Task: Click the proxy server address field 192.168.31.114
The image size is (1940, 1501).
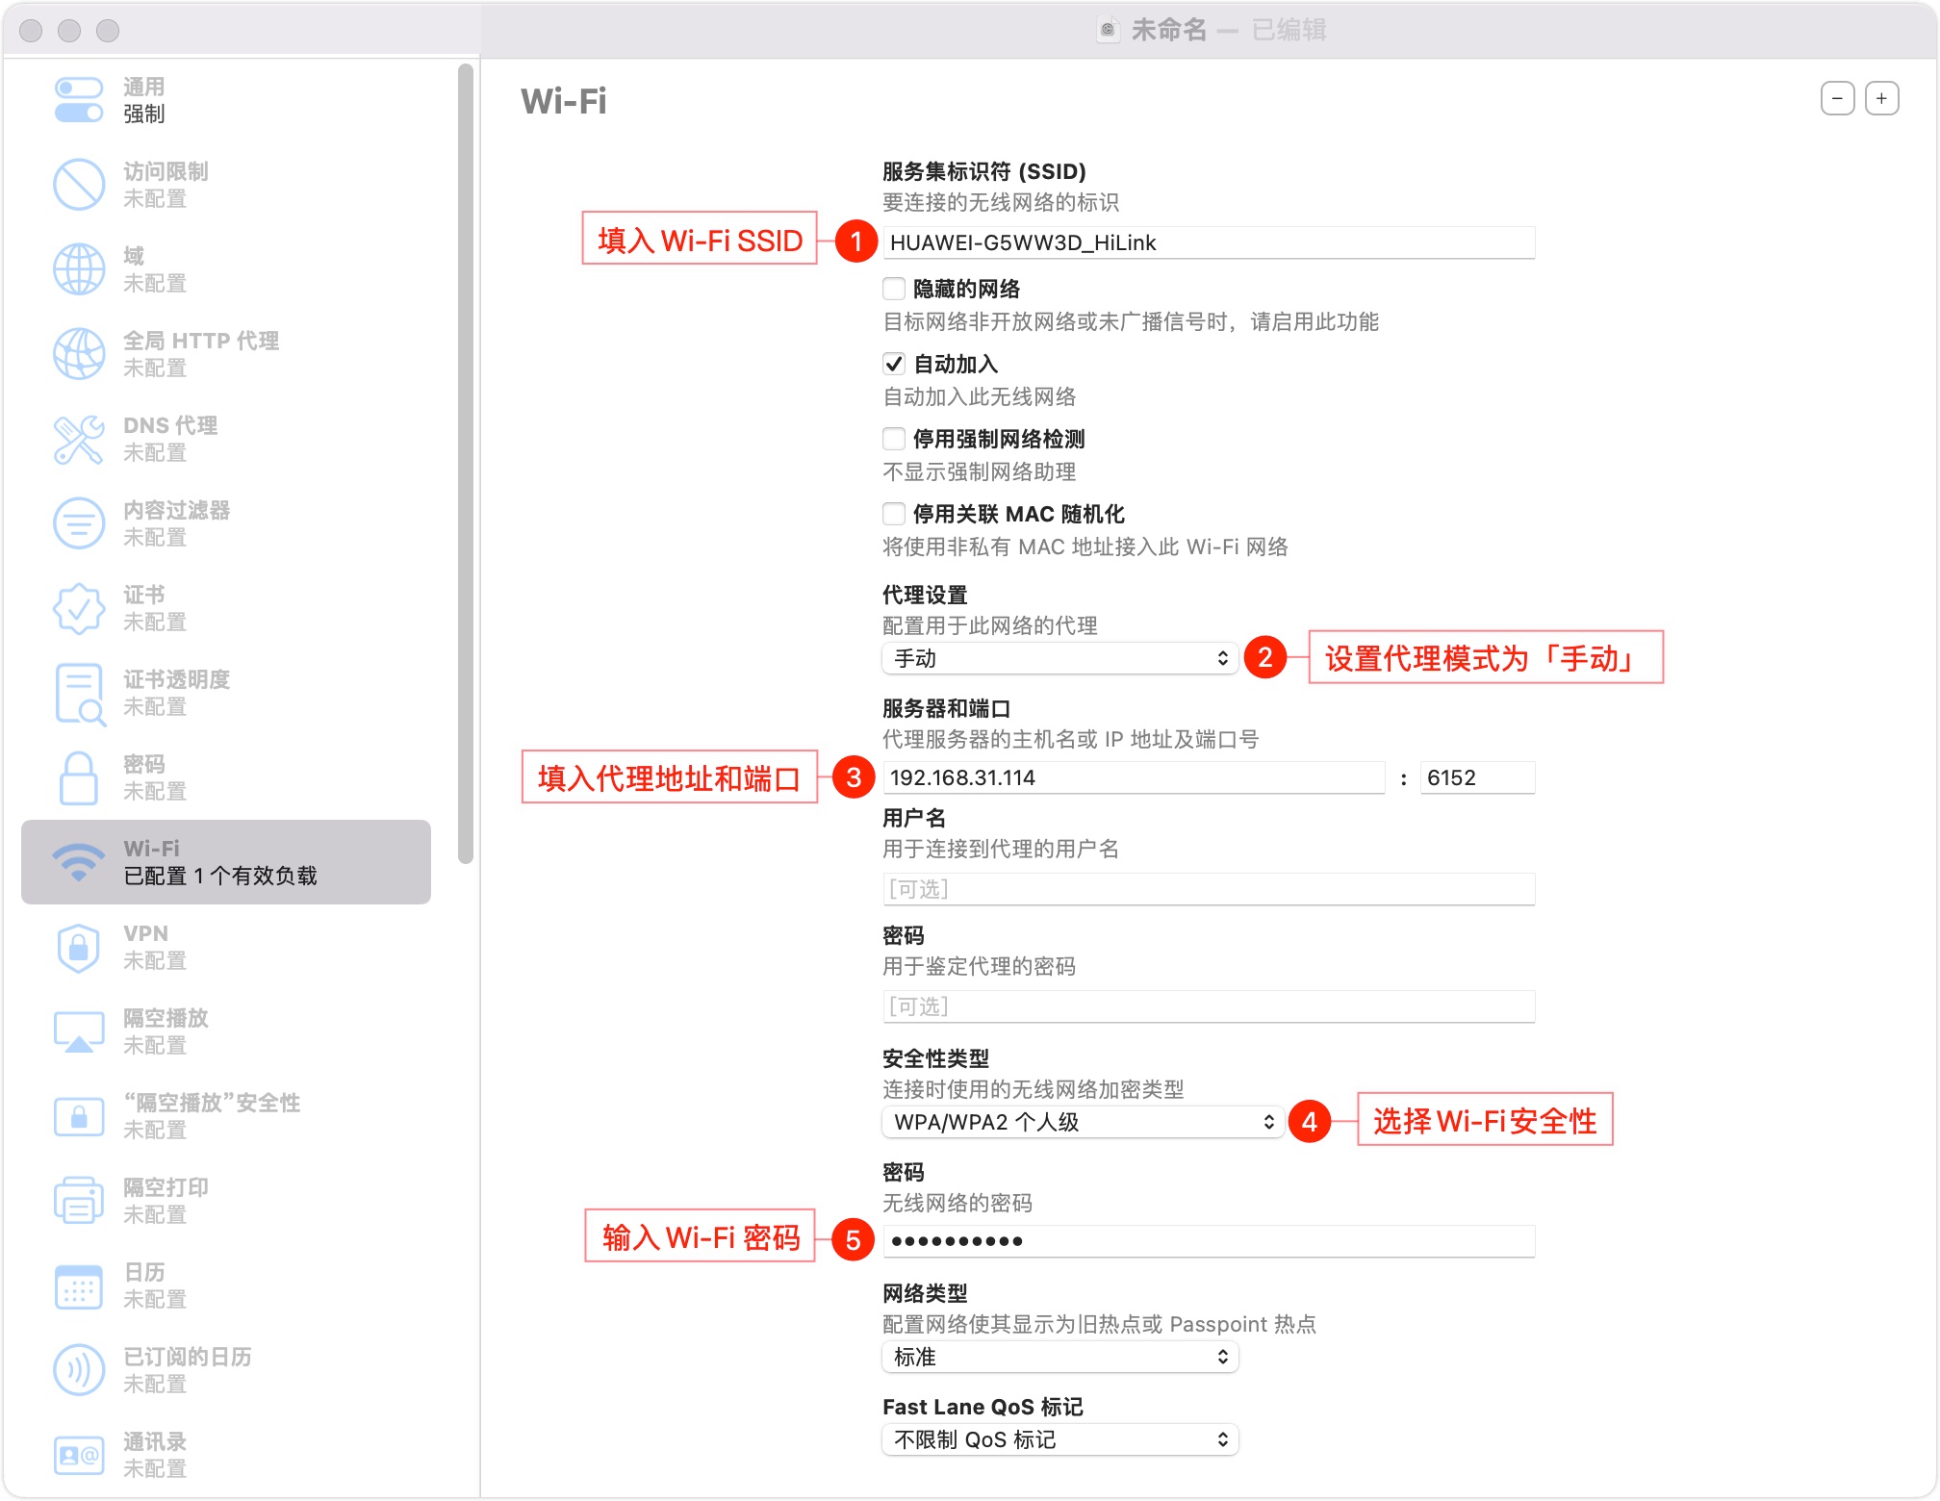Action: pos(1134,777)
